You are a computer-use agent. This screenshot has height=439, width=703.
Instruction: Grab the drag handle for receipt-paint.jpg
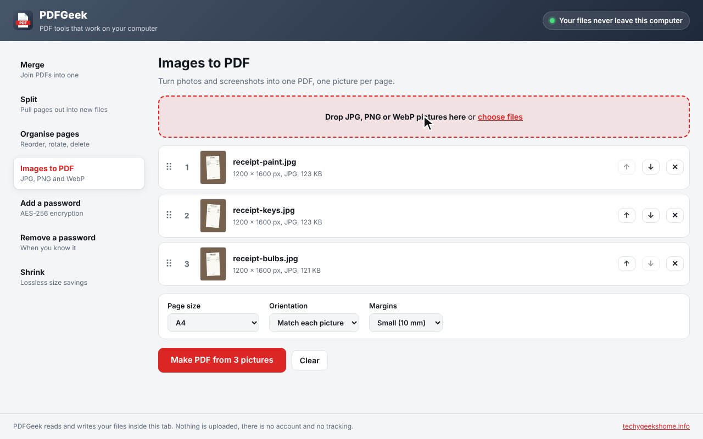click(169, 167)
